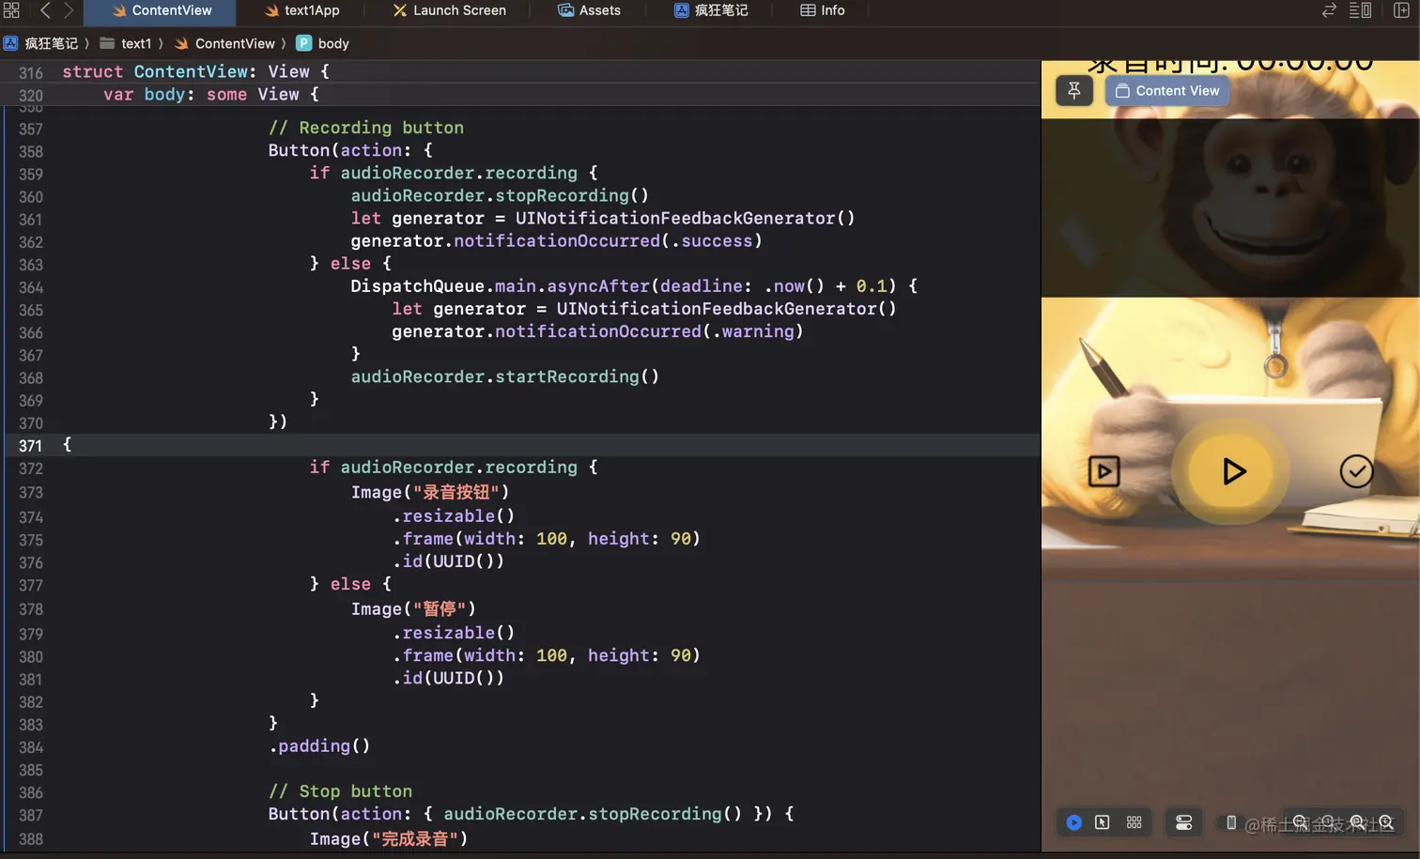Open the preview device picker

pyautogui.click(x=1230, y=822)
